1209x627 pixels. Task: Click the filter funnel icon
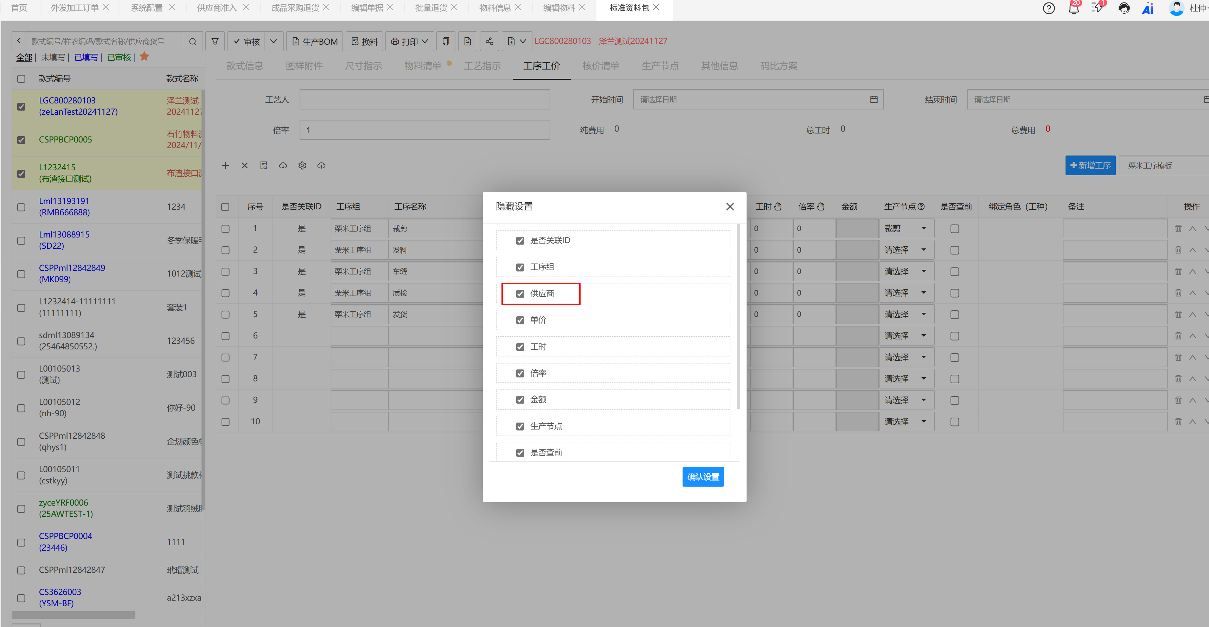215,41
